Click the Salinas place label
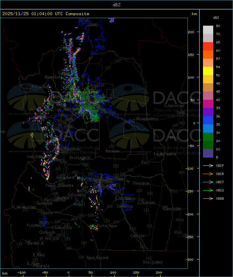The height and width of the screenshot is (277, 233). [74, 194]
